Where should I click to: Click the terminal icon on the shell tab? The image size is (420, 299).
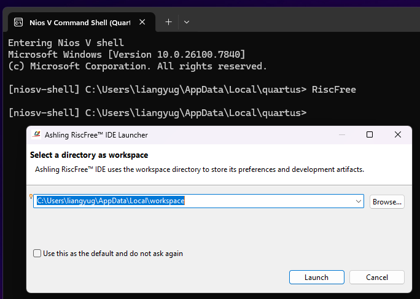coord(19,22)
